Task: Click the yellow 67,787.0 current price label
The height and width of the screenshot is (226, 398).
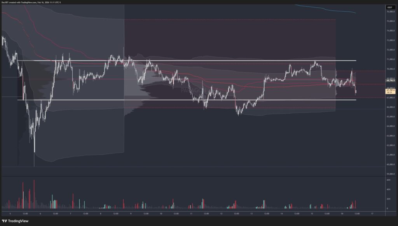Action: [x=391, y=91]
